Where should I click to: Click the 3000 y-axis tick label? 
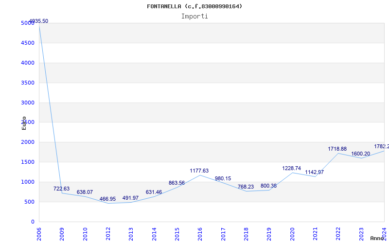[x=28, y=103]
